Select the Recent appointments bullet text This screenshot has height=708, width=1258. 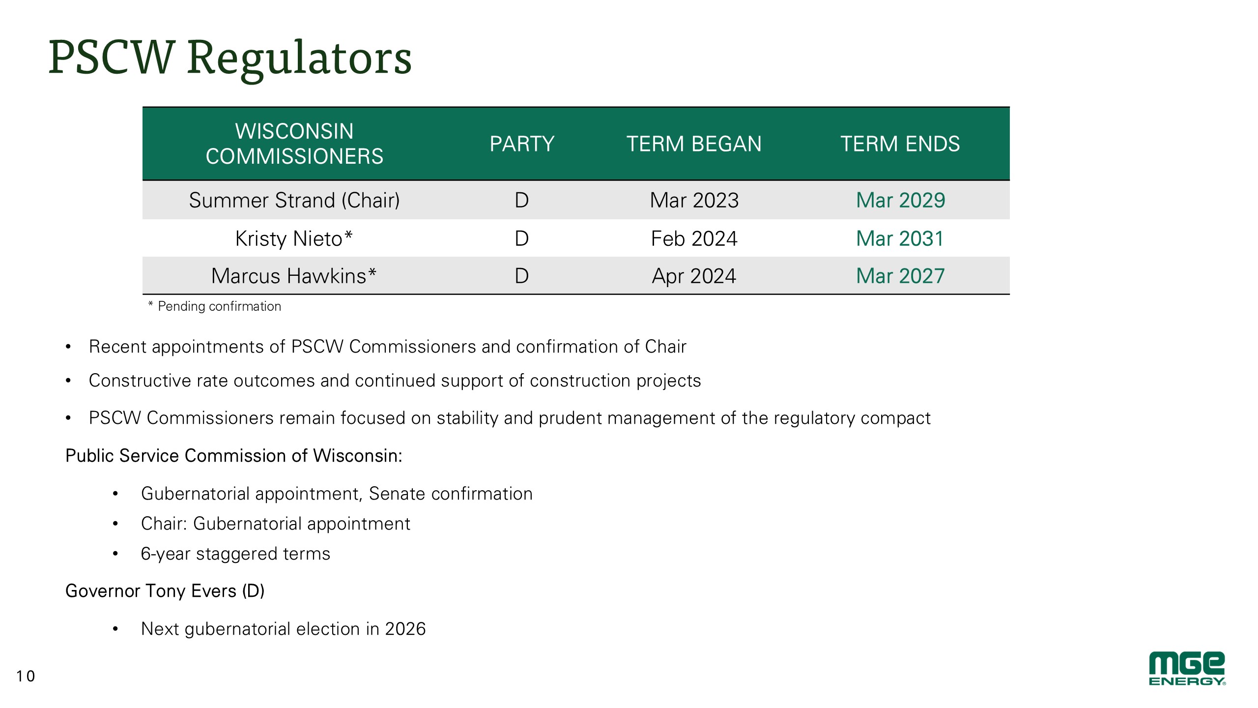click(x=387, y=347)
